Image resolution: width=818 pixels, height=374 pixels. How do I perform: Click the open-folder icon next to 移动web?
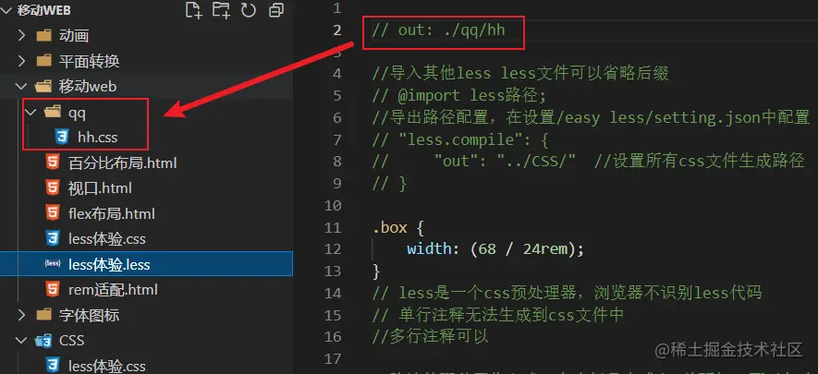pyautogui.click(x=43, y=86)
